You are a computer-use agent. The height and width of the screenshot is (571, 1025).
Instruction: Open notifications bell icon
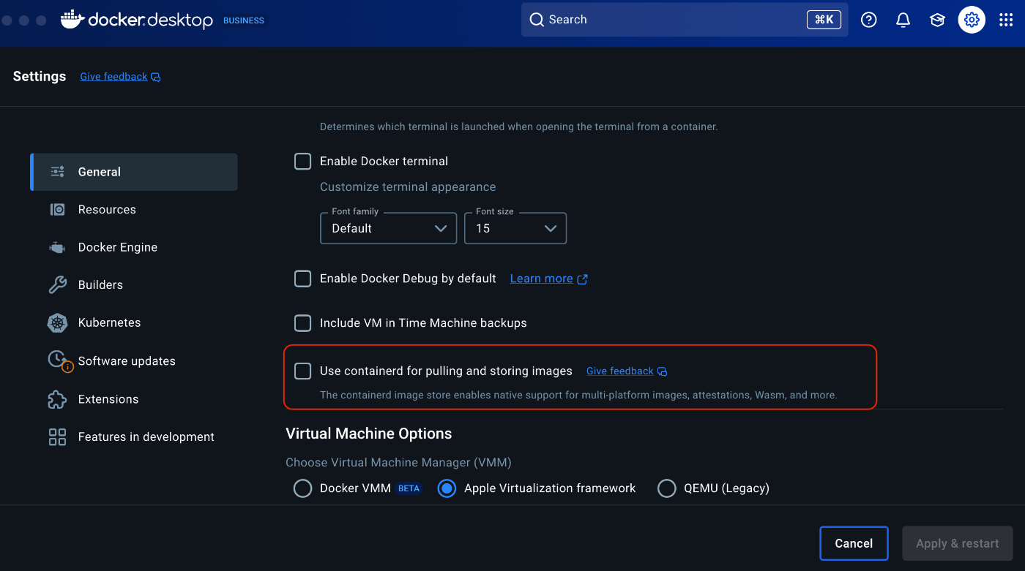pos(903,20)
